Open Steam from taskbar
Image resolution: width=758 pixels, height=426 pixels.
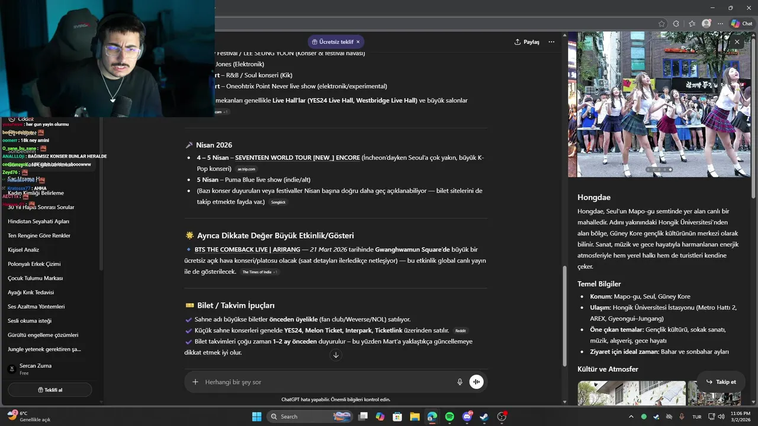pos(484,417)
